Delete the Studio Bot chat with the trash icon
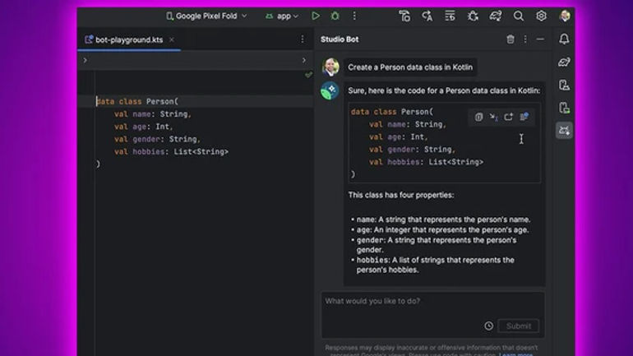This screenshot has width=633, height=356. 511,39
